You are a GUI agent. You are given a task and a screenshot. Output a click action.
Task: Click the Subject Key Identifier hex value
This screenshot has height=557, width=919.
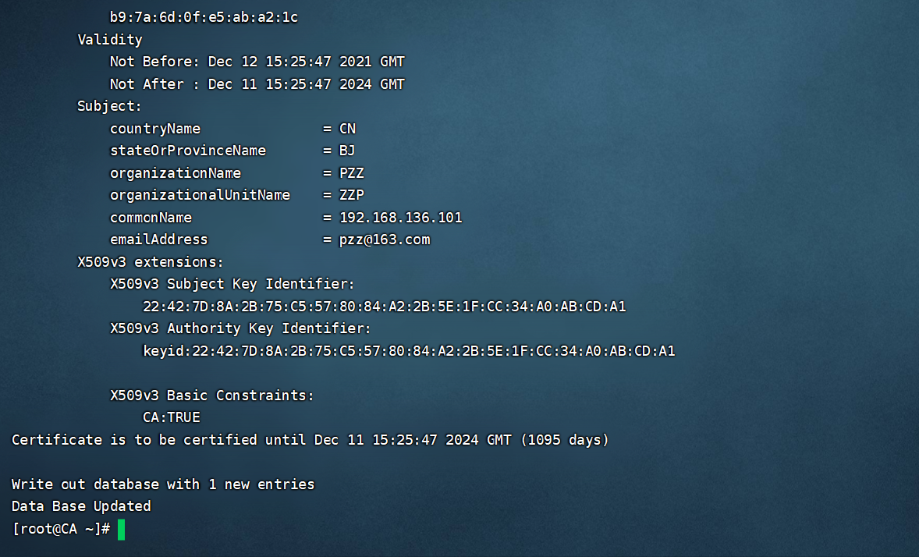click(385, 306)
